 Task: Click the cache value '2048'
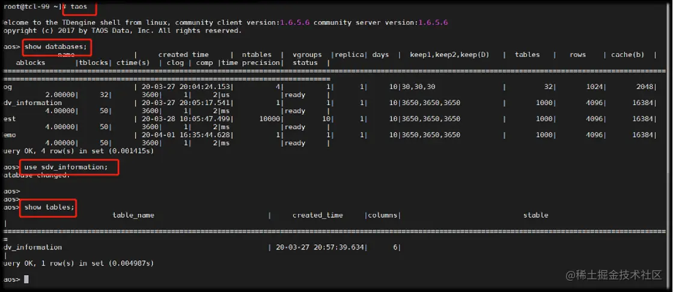(645, 87)
